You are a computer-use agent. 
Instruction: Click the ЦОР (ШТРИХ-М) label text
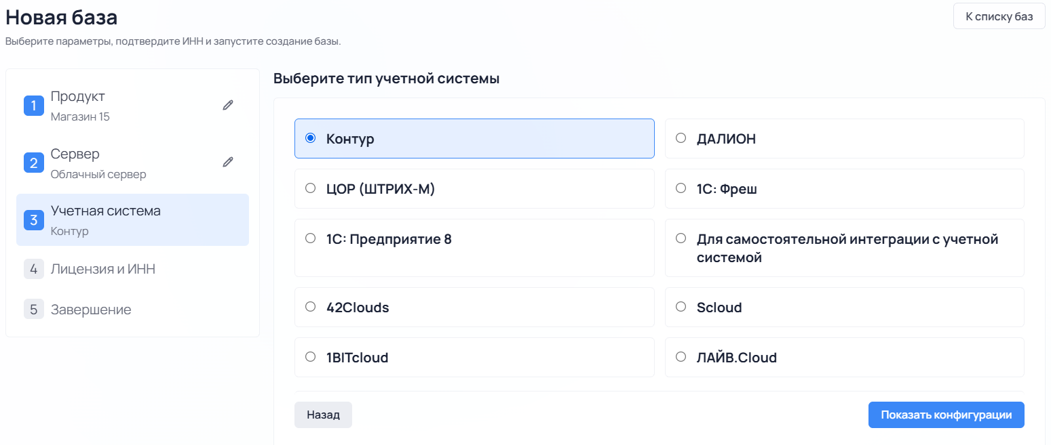point(381,189)
